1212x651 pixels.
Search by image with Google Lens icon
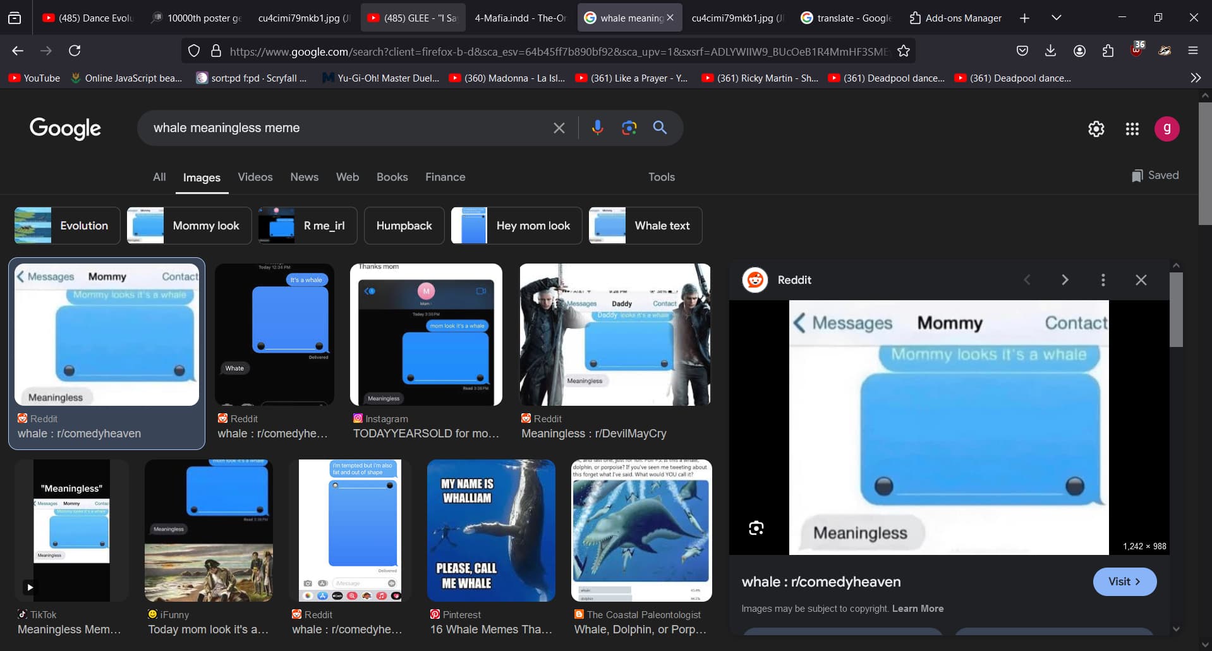[x=629, y=128]
